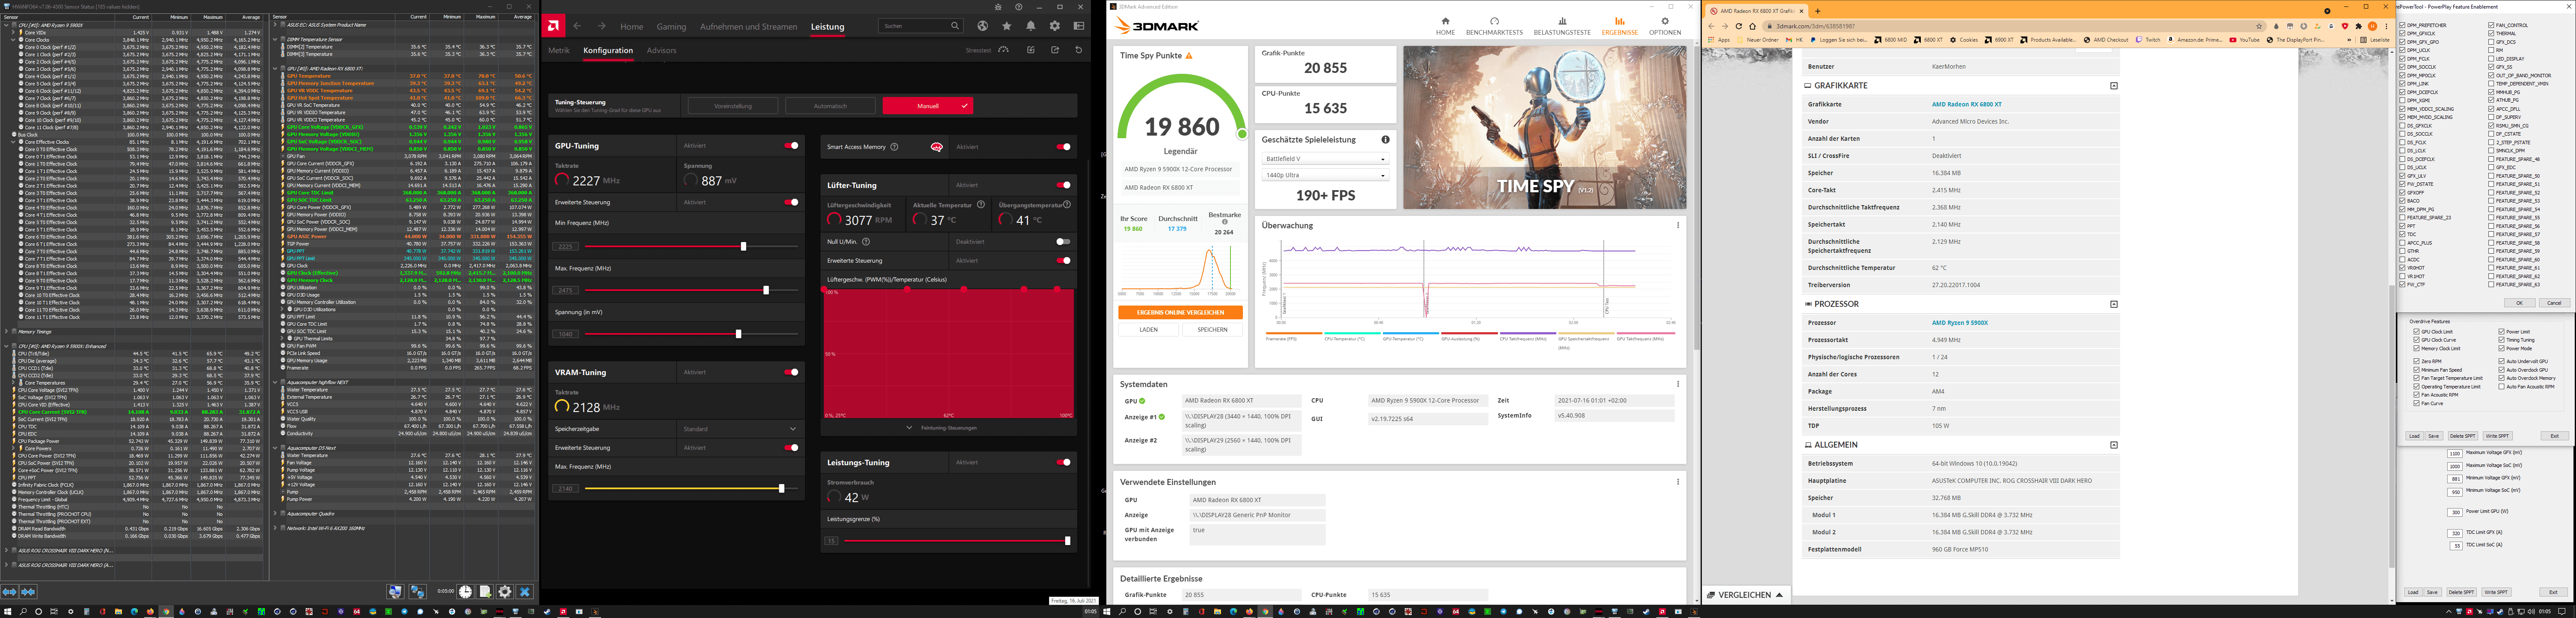The width and height of the screenshot is (2576, 618).
Task: Click the Smart Access Memory help icon
Action: pos(894,147)
